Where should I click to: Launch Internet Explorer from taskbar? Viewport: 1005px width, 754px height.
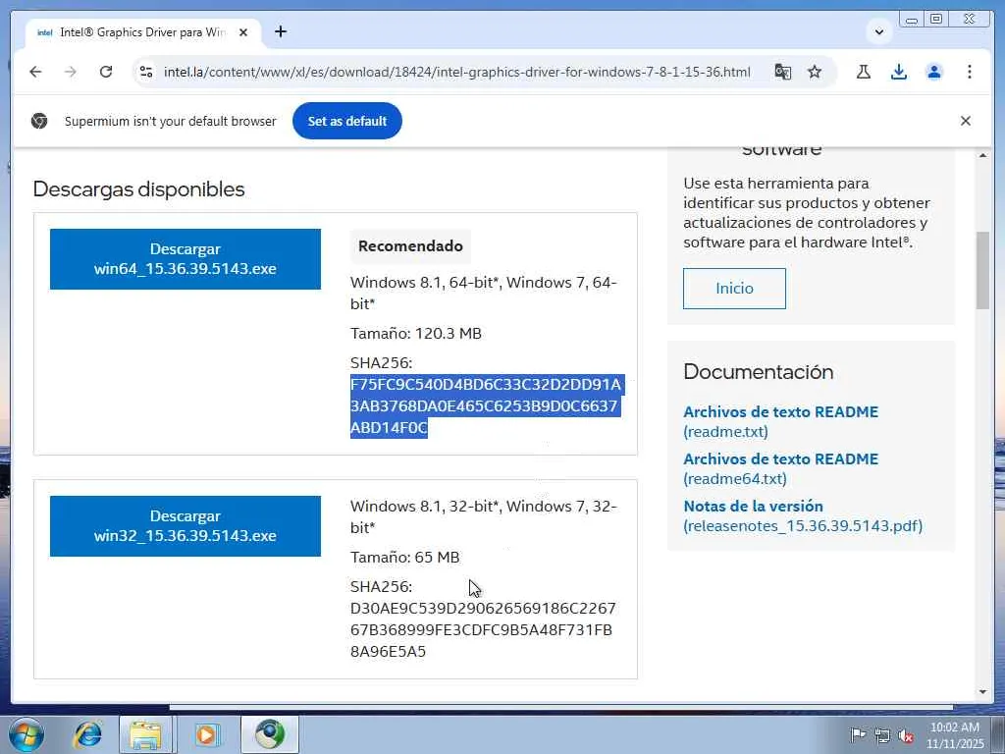(87, 734)
